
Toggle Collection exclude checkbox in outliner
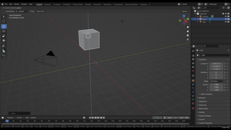pos(223,14)
